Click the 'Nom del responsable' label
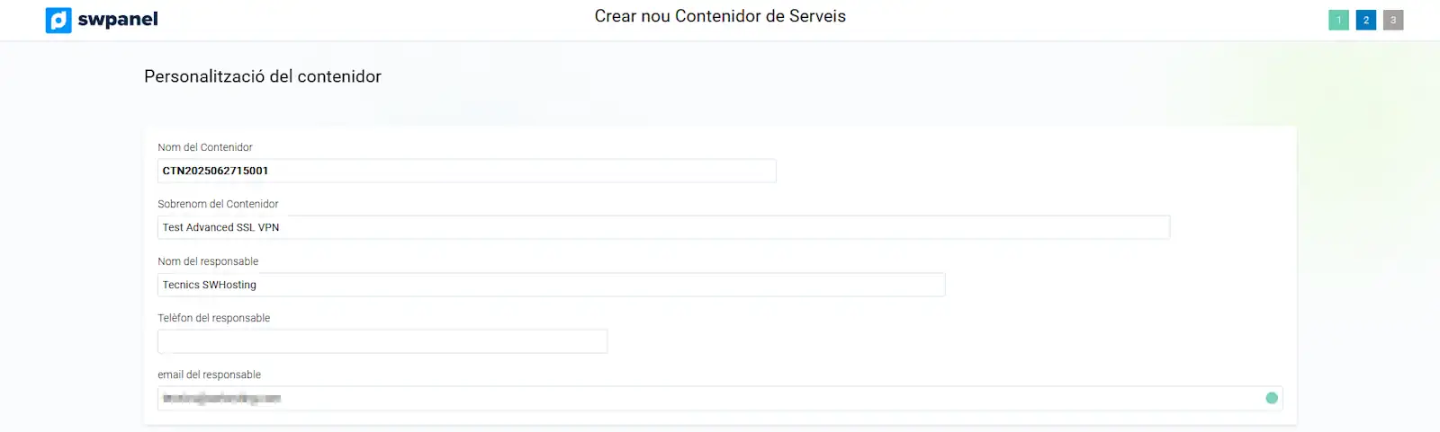 [x=208, y=261]
